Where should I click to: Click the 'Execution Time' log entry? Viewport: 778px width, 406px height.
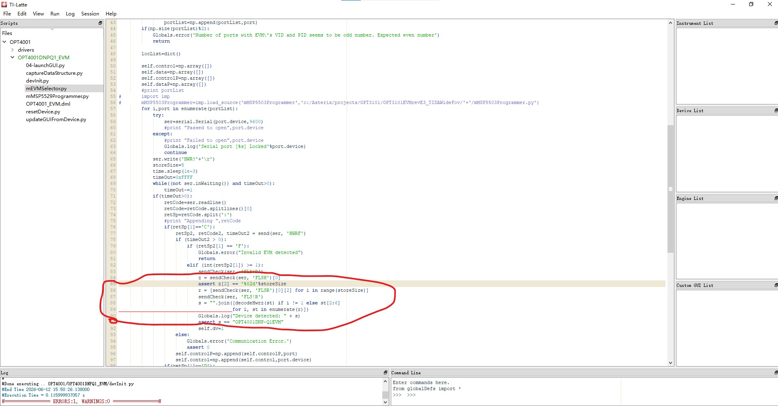(x=43, y=395)
